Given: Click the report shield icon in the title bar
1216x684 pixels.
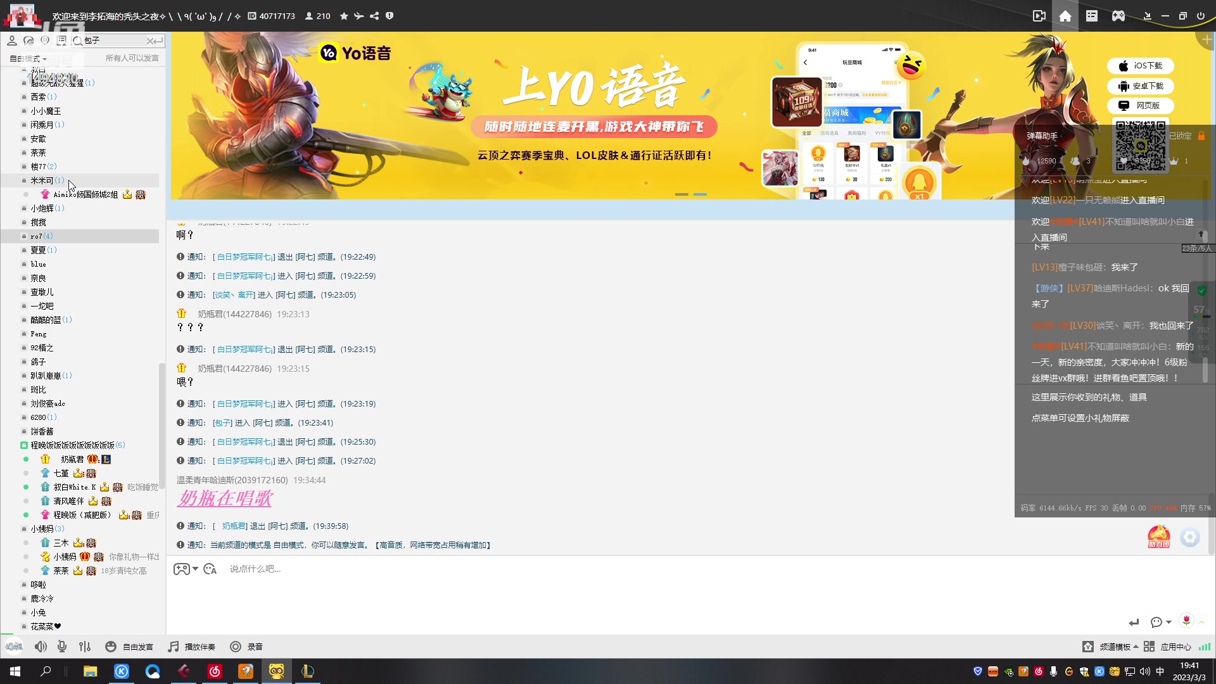Looking at the screenshot, I should [389, 16].
